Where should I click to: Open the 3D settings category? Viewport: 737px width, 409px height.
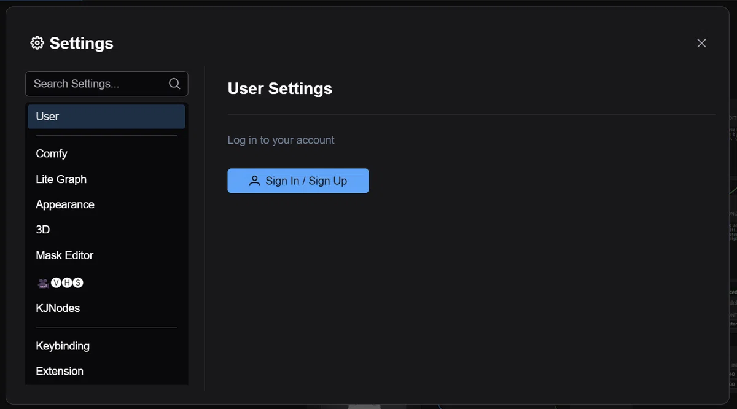click(x=106, y=230)
